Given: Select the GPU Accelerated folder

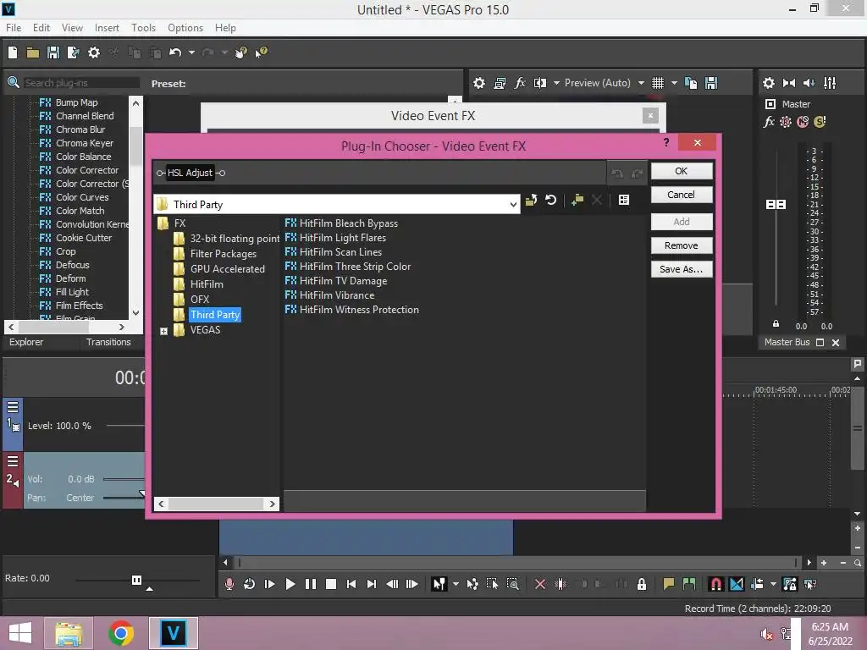Looking at the screenshot, I should click(227, 269).
